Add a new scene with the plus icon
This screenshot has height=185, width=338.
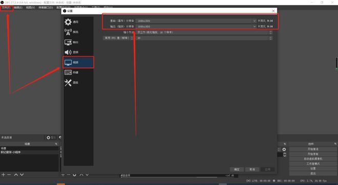click(x=3, y=175)
